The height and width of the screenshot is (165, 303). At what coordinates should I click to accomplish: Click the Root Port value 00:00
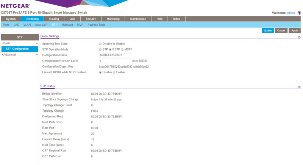94,128
